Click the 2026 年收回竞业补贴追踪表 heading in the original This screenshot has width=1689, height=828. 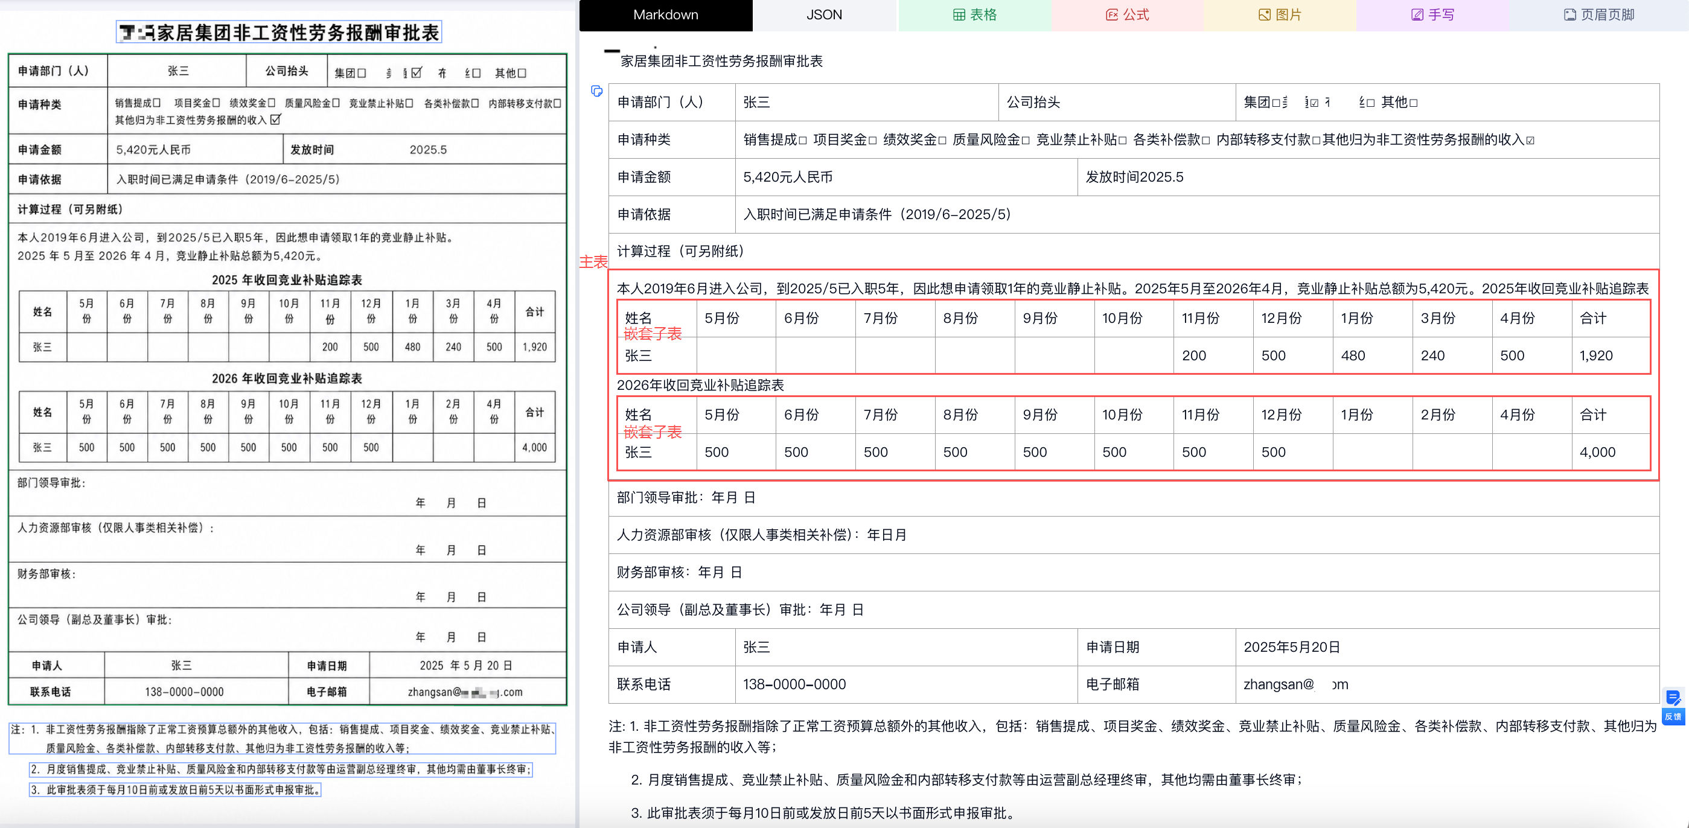coord(287,378)
